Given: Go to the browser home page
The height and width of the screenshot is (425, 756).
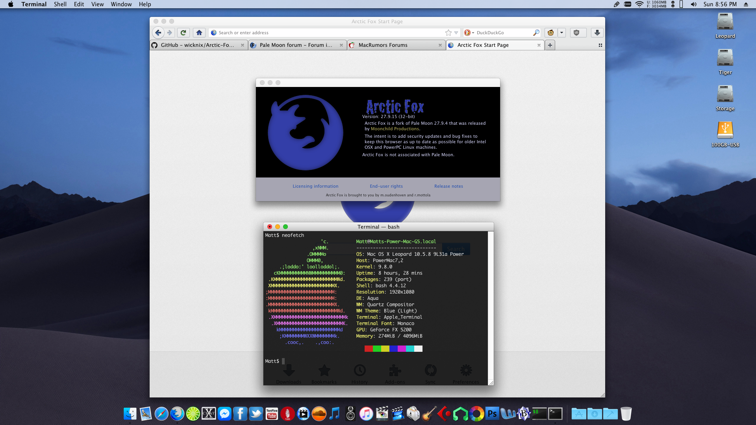Looking at the screenshot, I should tap(199, 33).
